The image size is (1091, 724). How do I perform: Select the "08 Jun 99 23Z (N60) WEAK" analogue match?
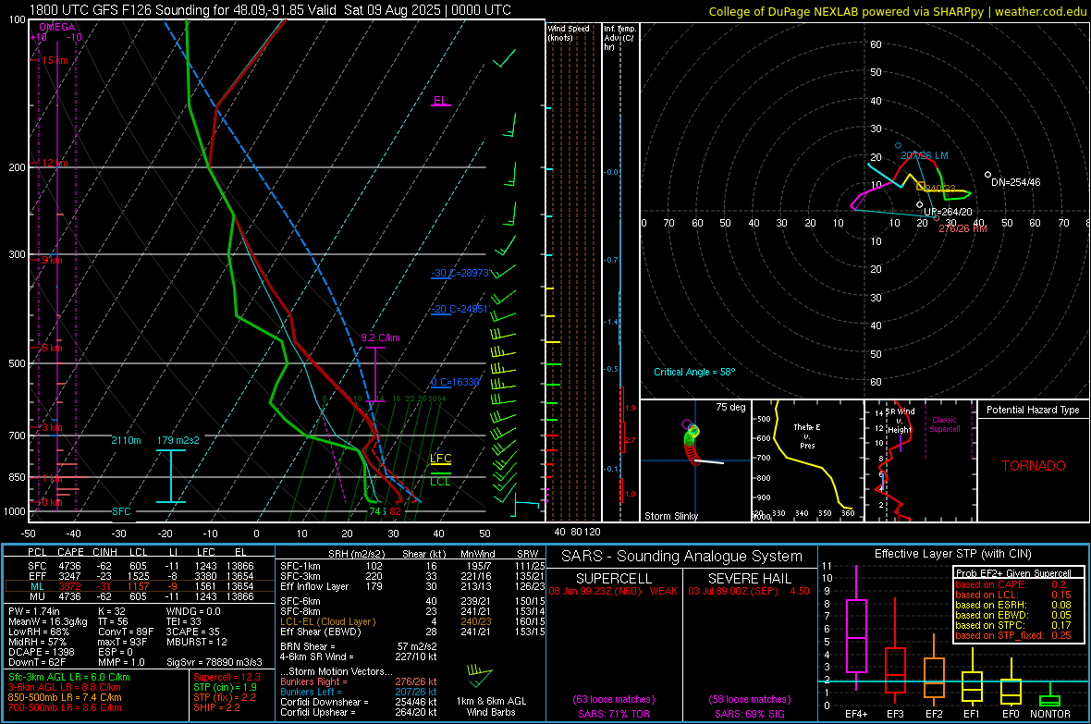pyautogui.click(x=613, y=591)
